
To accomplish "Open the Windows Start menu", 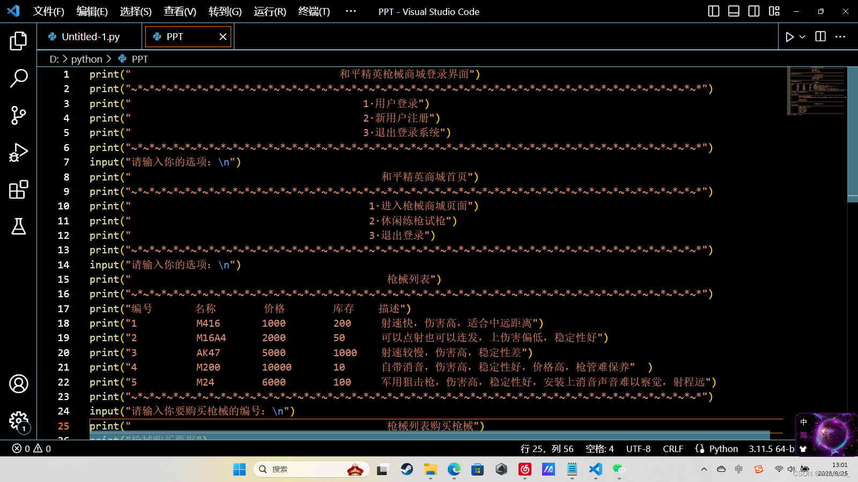I will click(239, 470).
